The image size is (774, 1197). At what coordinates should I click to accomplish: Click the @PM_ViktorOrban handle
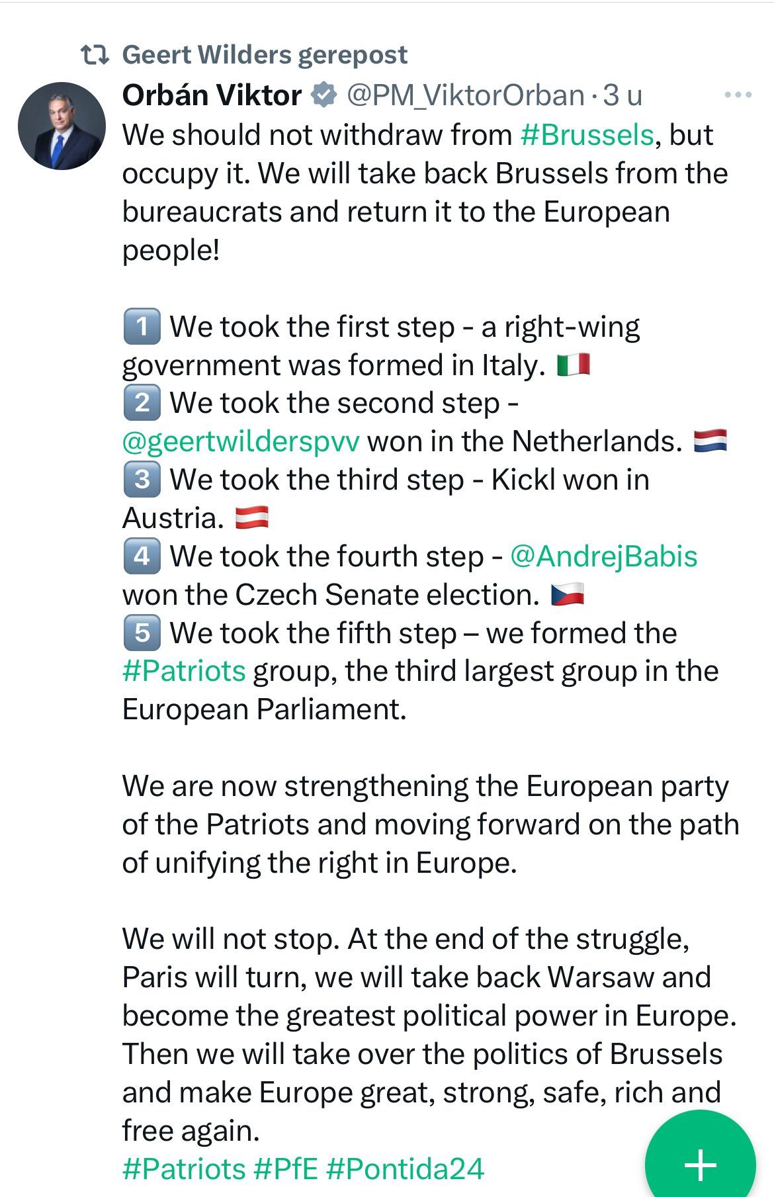point(466,95)
